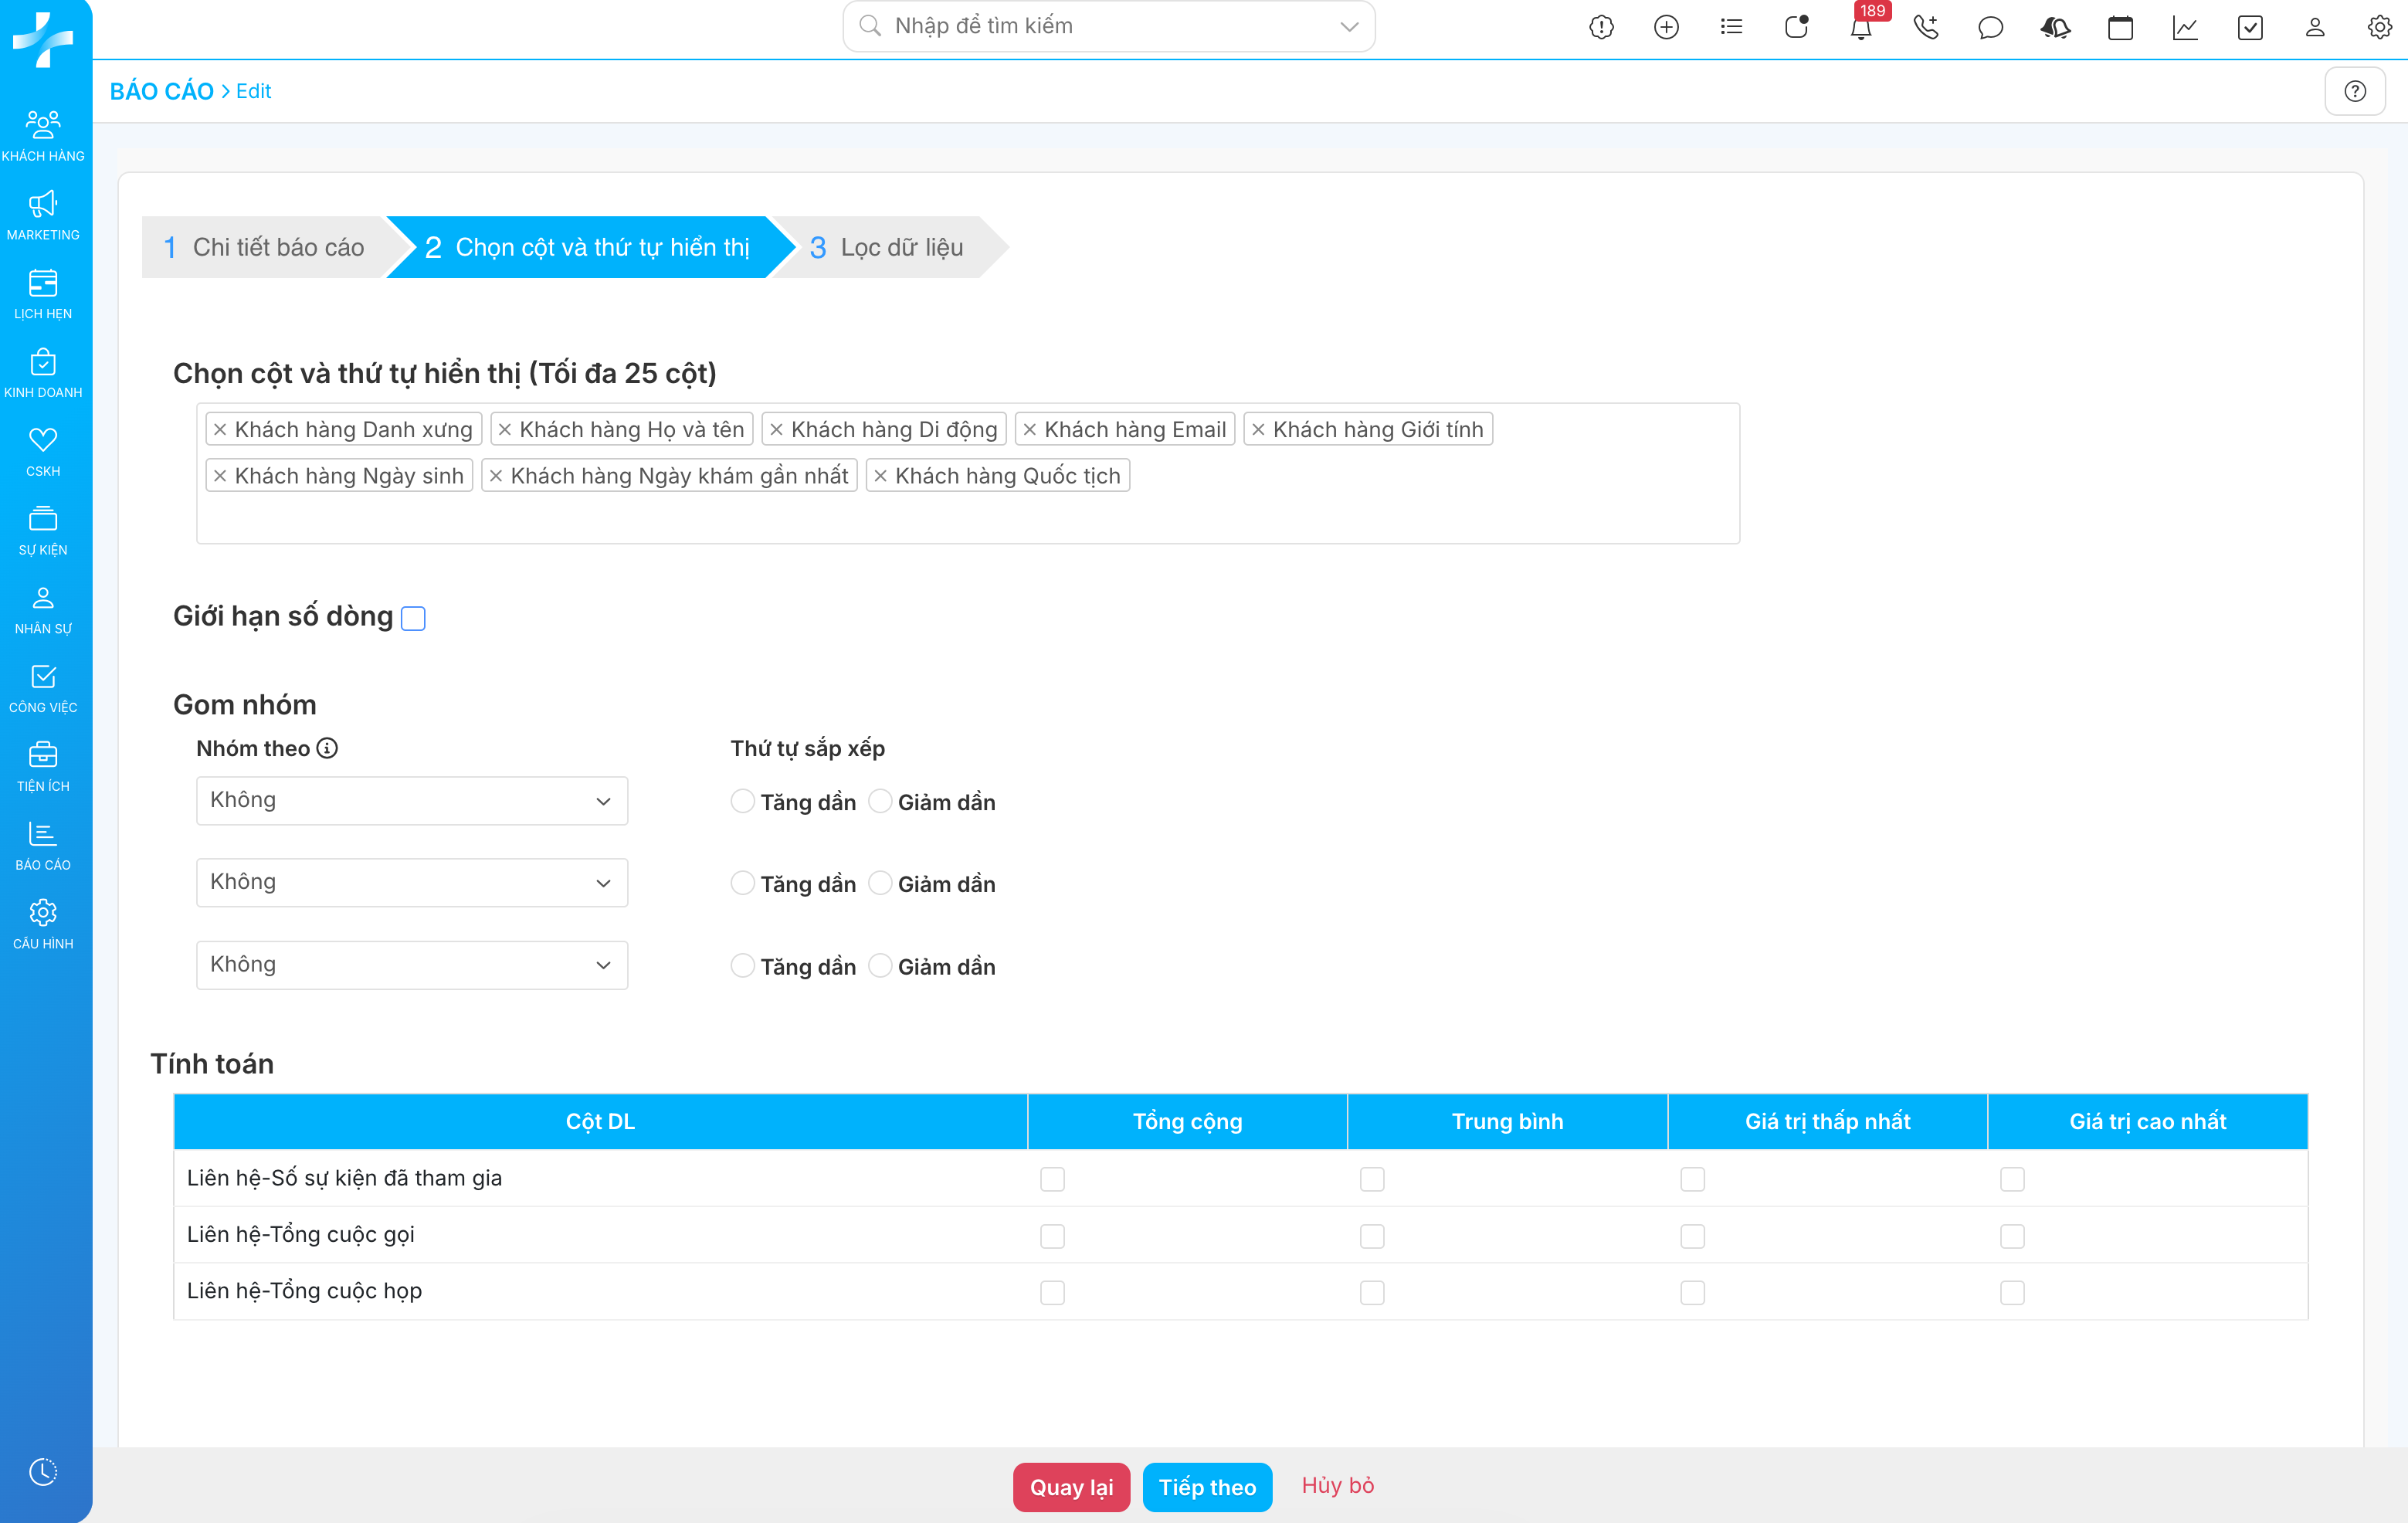The width and height of the screenshot is (2408, 1523).
Task: Expand the search bar dropdown chevron
Action: coord(1349,27)
